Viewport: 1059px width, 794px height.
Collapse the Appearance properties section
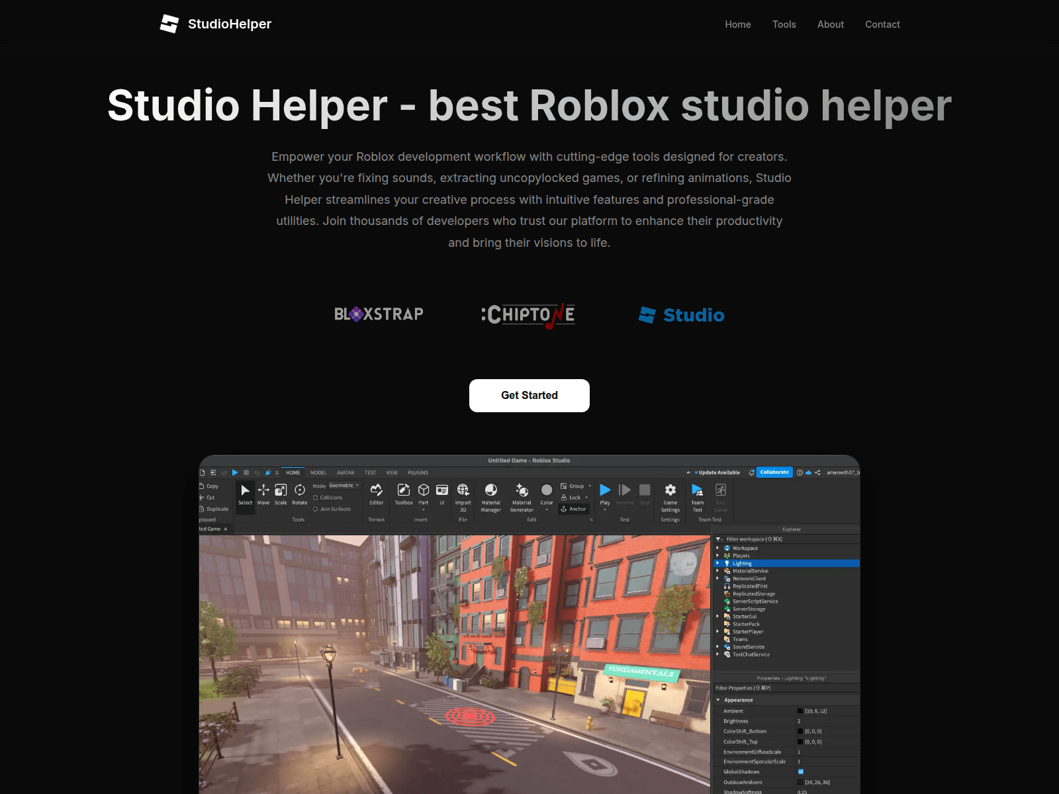718,700
